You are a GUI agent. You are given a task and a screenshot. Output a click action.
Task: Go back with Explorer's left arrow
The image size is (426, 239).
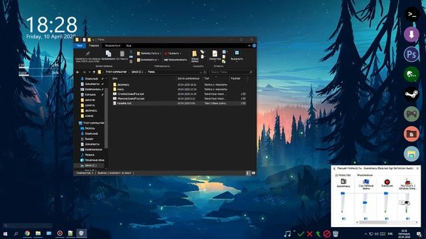tap(78, 72)
